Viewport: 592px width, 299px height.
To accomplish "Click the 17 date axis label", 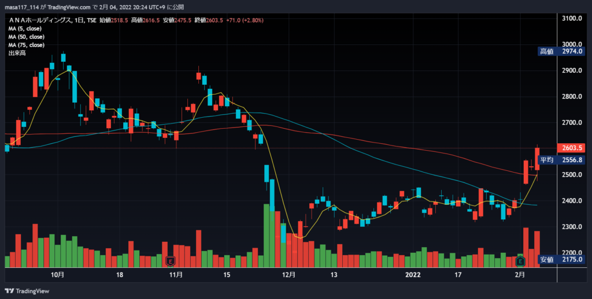I will (458, 275).
